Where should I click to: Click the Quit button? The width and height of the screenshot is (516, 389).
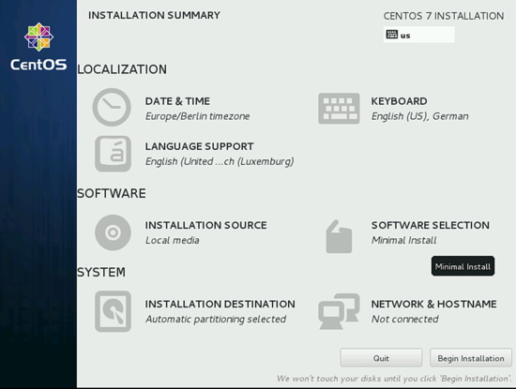pyautogui.click(x=381, y=358)
